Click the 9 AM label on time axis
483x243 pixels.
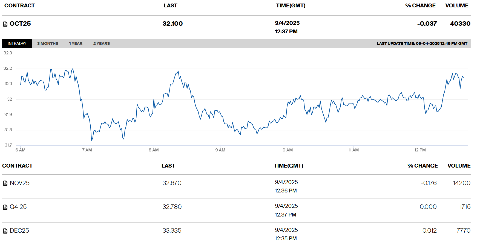tap(220, 150)
